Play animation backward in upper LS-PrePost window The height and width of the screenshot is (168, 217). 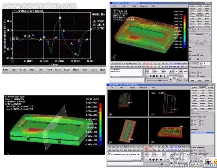tap(150, 76)
